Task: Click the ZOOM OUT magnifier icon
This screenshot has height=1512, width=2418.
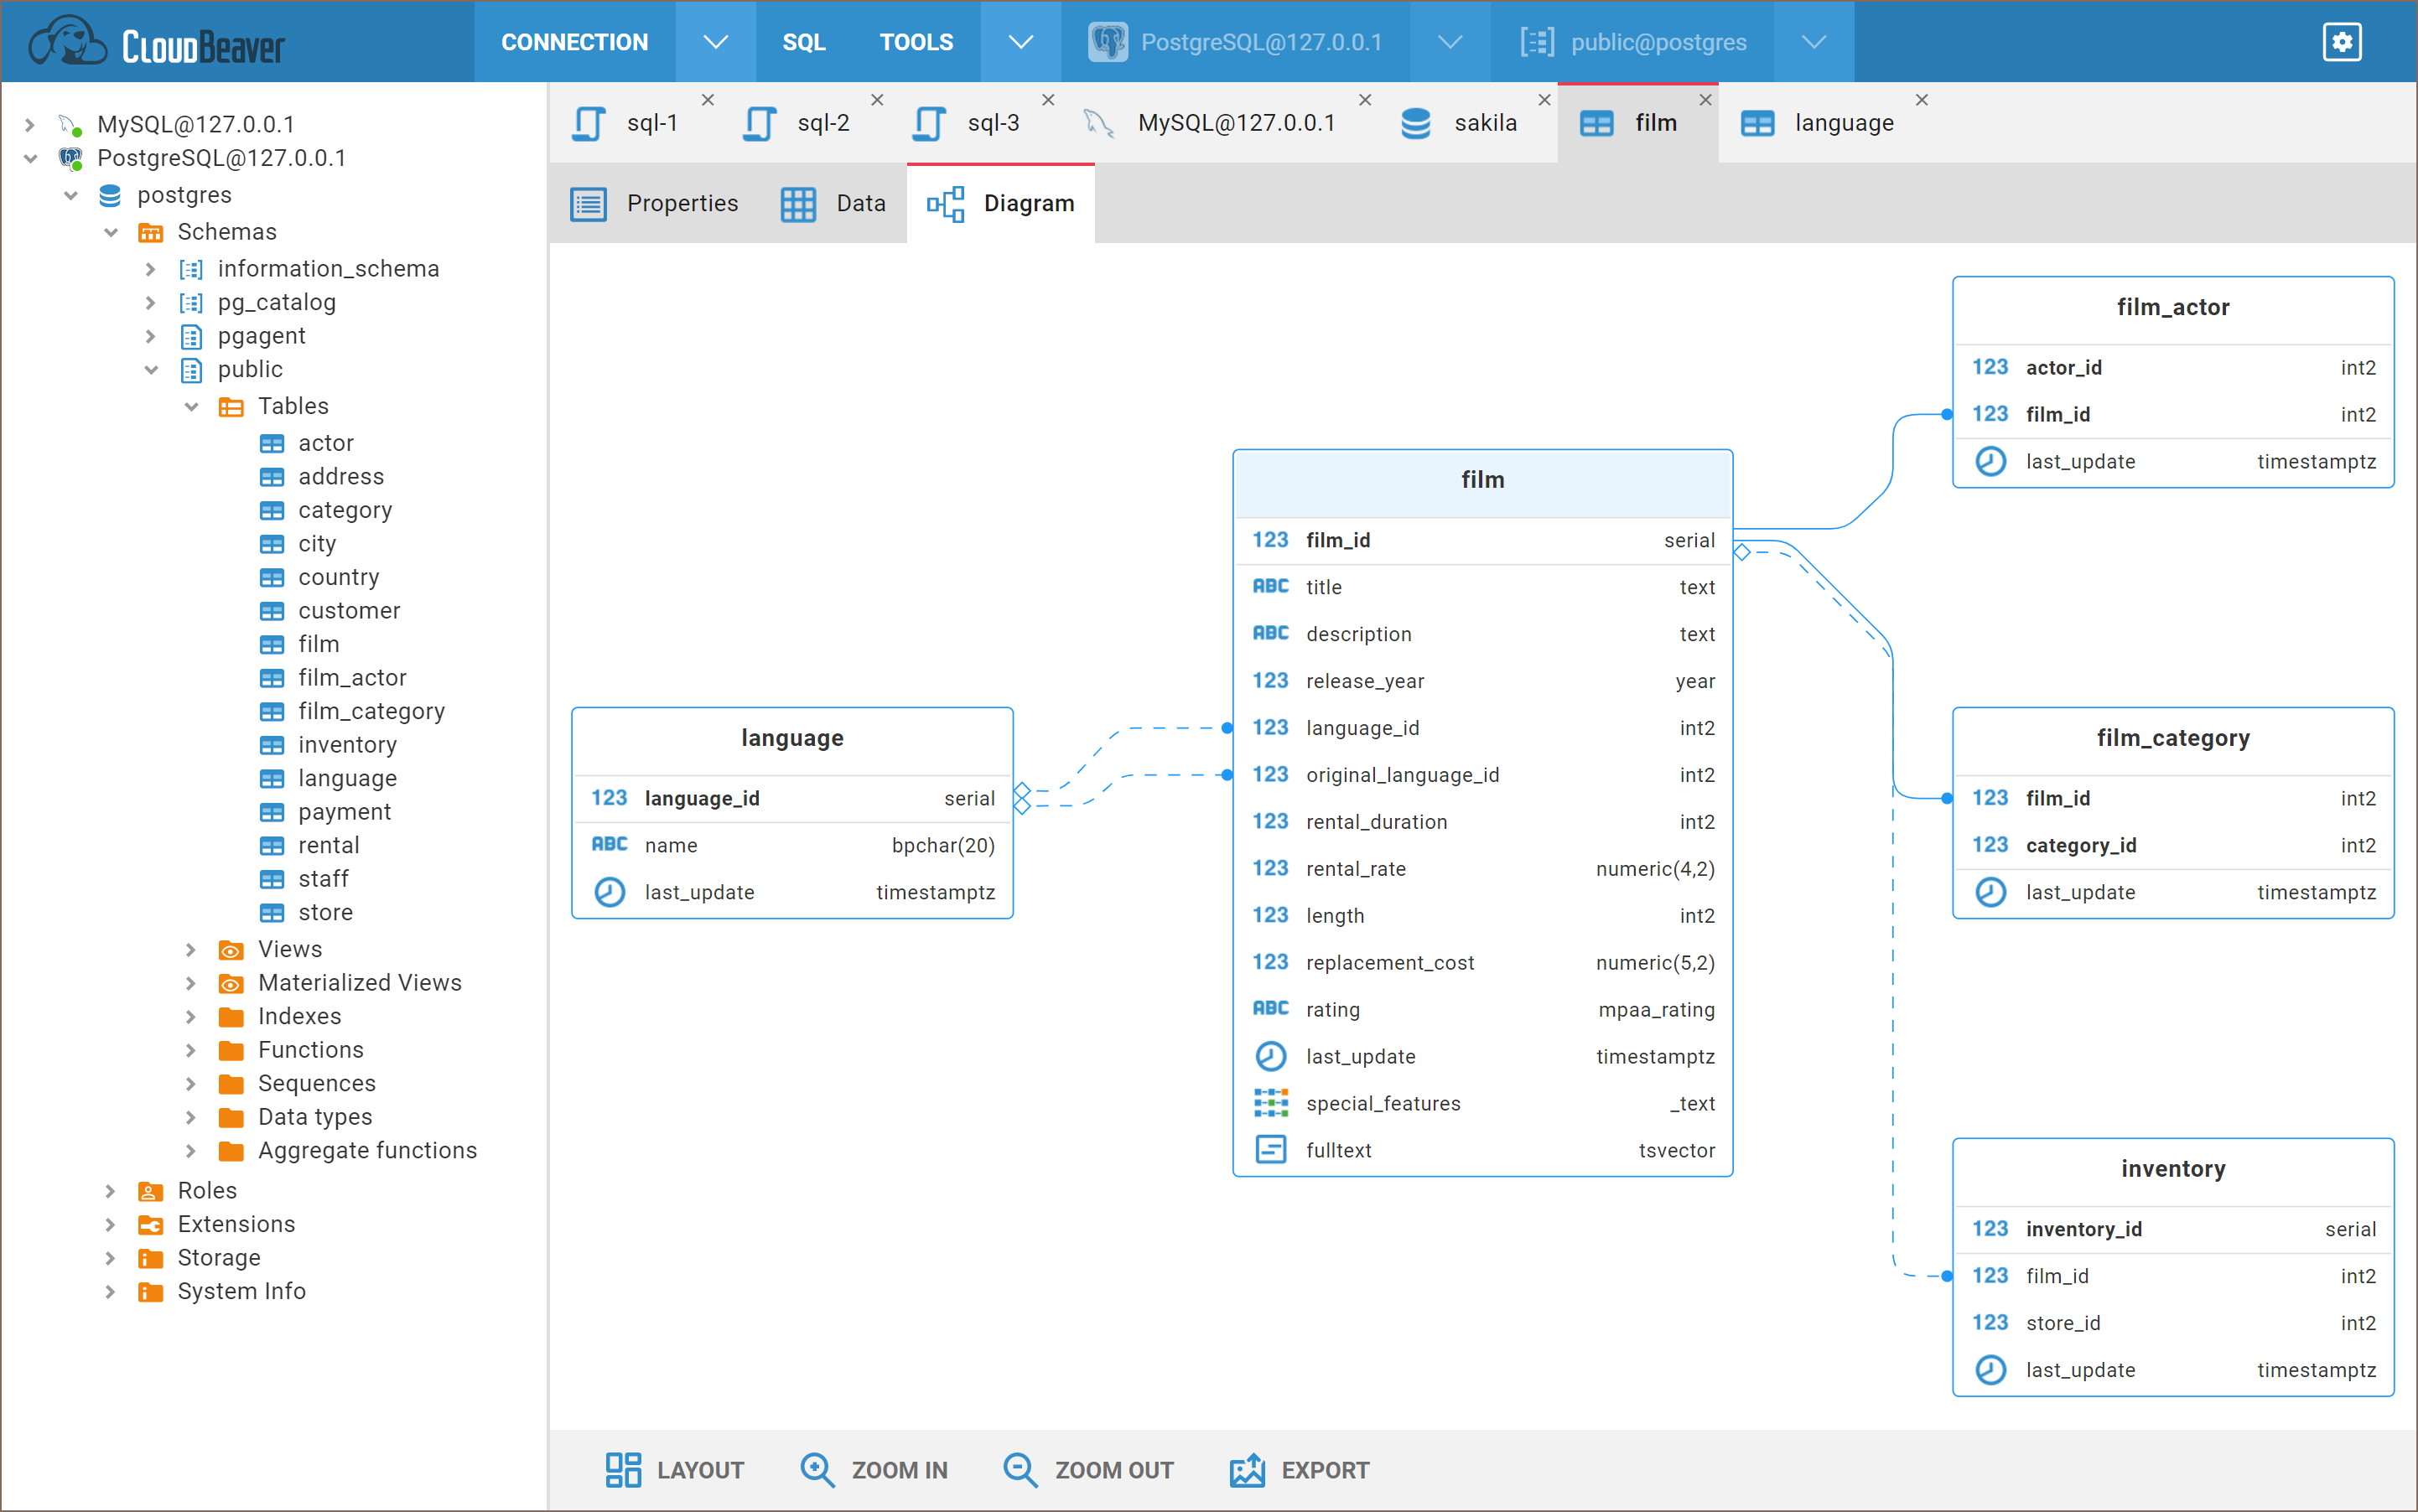Action: (1017, 1467)
